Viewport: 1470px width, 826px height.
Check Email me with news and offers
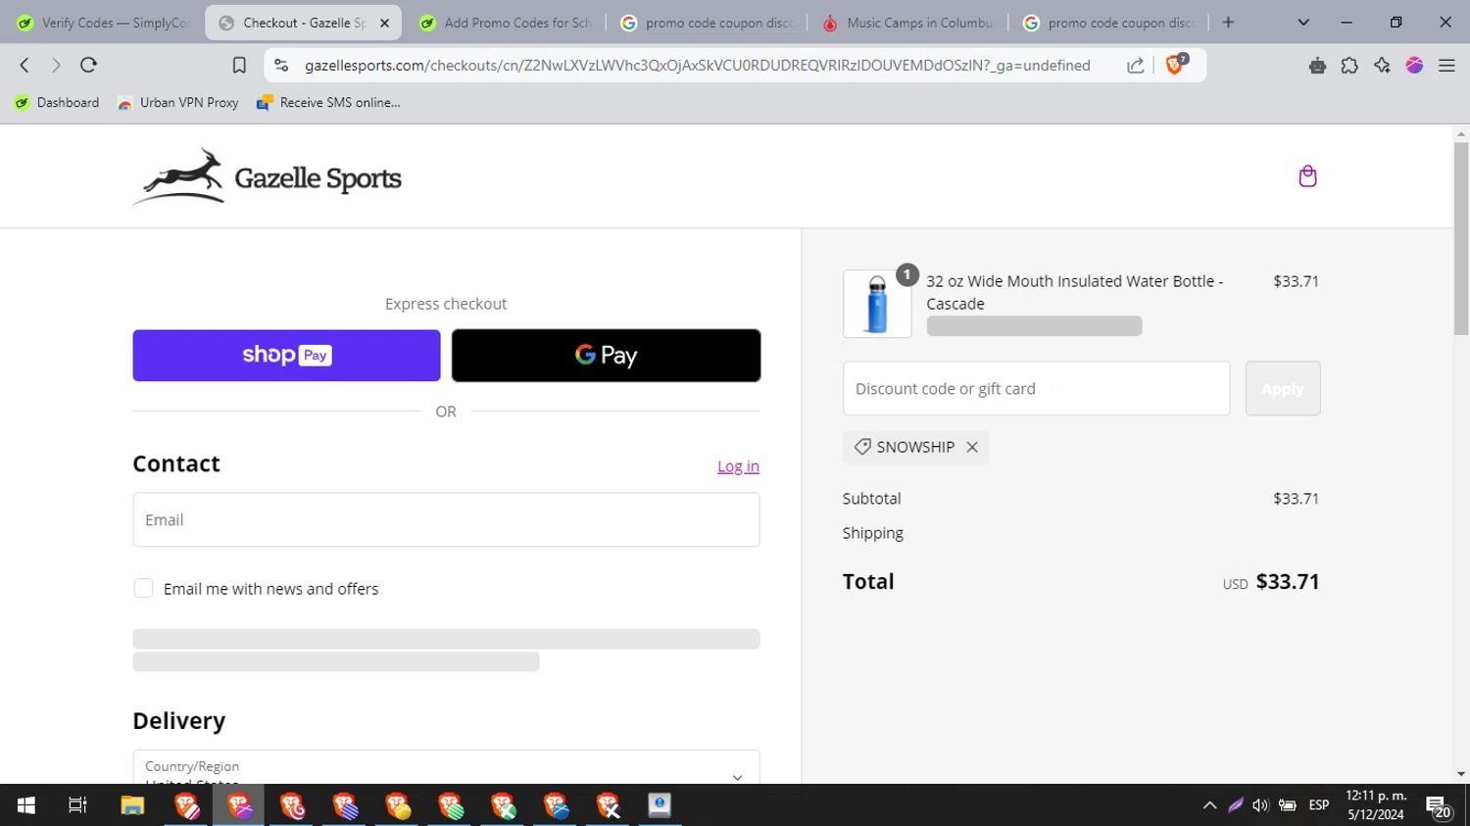click(144, 588)
